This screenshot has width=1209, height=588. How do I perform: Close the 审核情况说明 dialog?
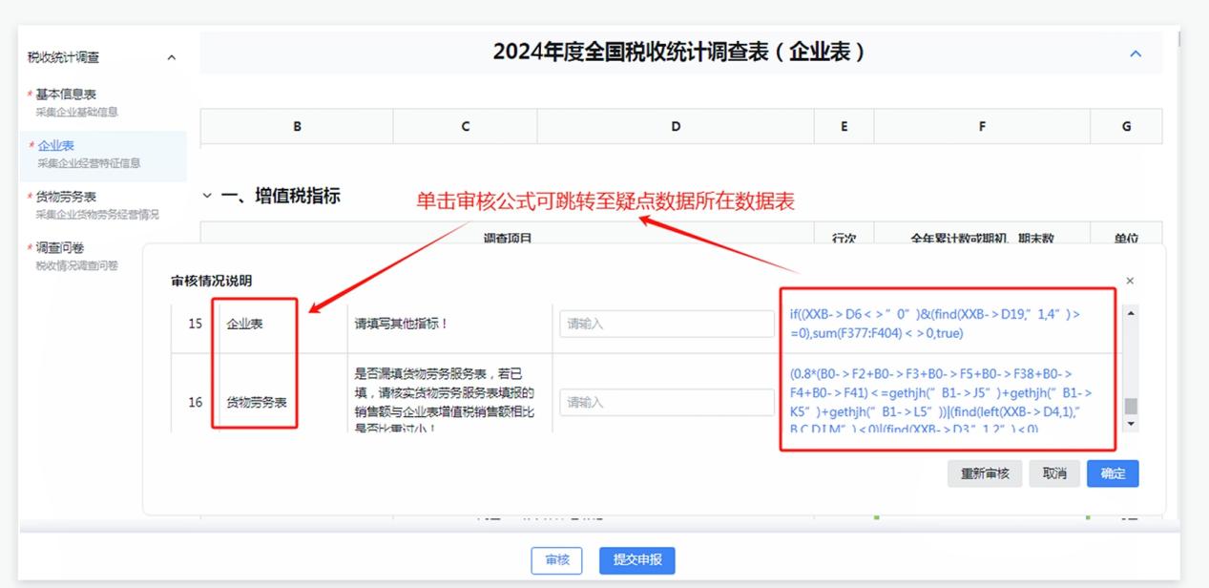pyautogui.click(x=1130, y=281)
